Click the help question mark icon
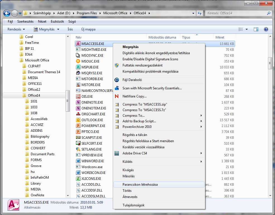275x215 pixels. (x=266, y=29)
